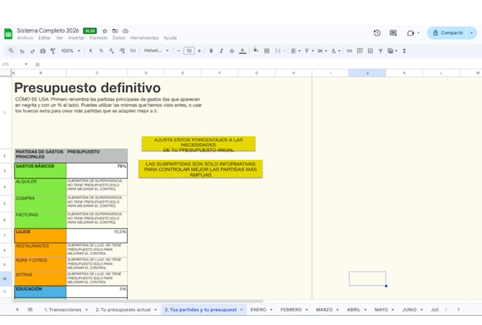Click the Compartir share button

click(447, 33)
